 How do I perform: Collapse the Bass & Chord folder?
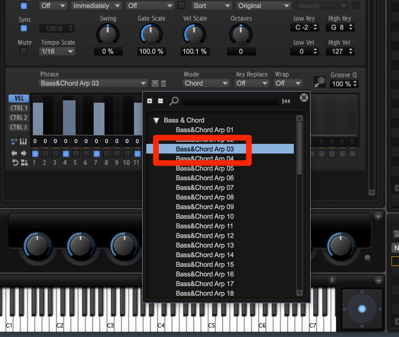(x=156, y=120)
